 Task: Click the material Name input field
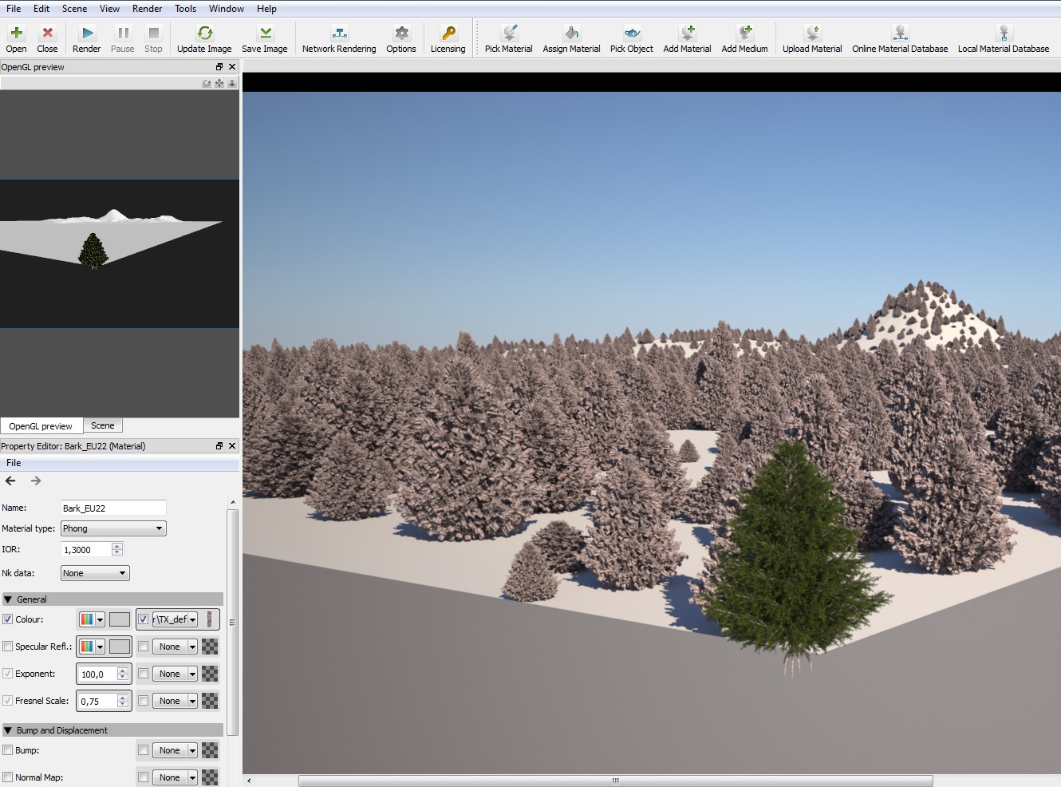(113, 508)
